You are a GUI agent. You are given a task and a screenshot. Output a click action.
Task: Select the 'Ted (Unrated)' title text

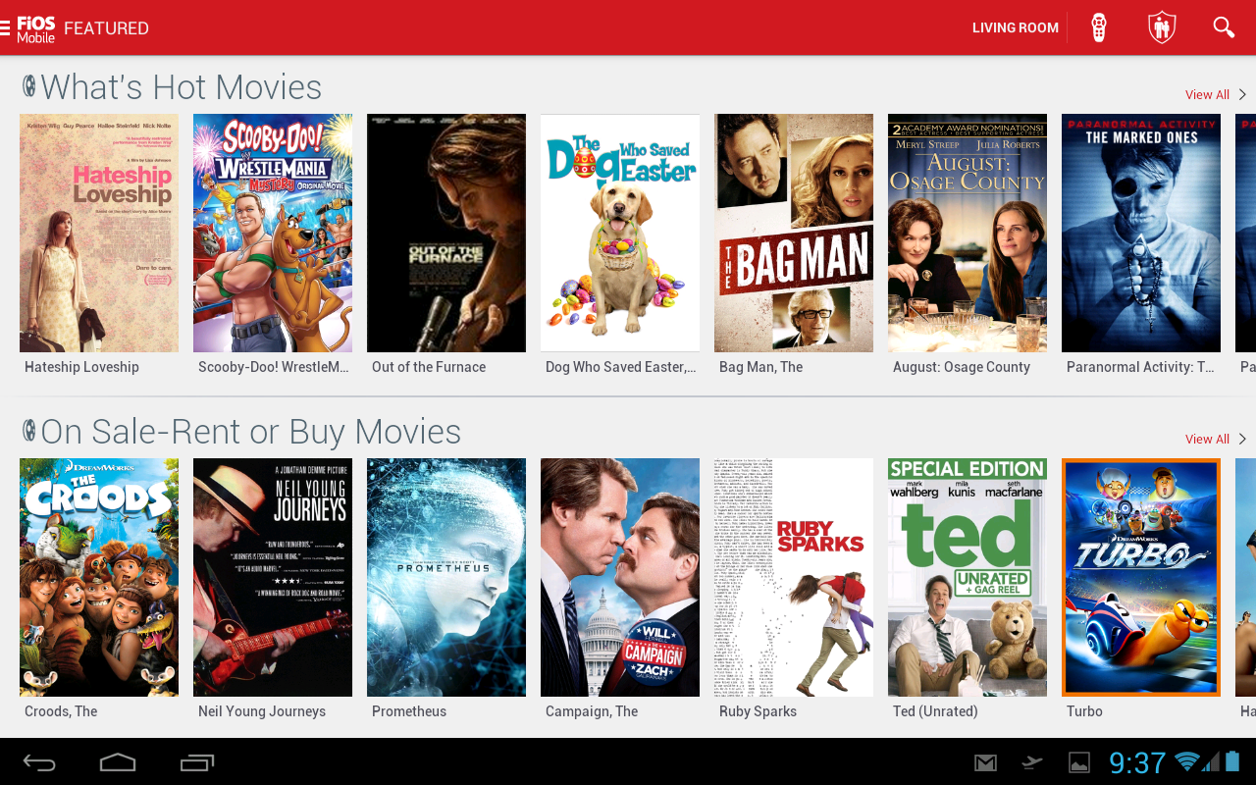click(x=935, y=711)
